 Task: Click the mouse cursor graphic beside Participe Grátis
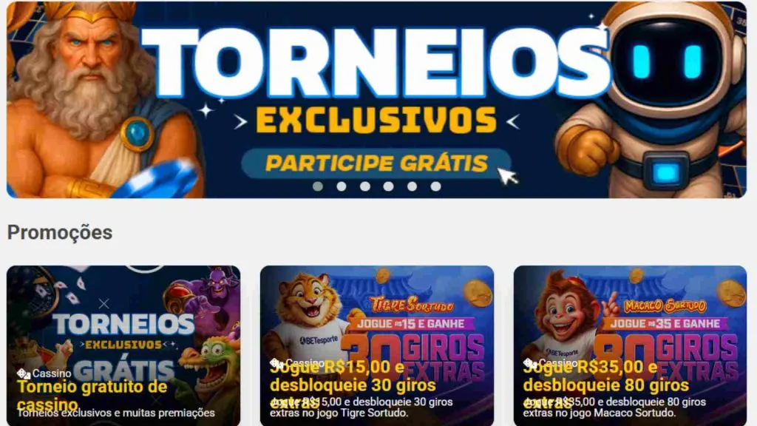tap(508, 176)
